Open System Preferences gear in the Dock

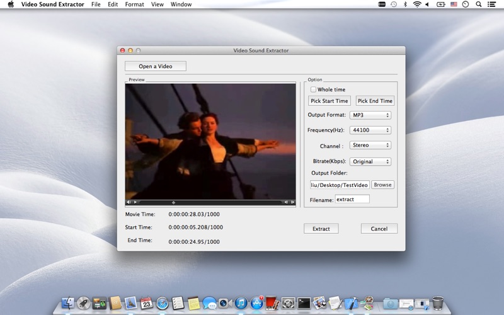coord(289,303)
